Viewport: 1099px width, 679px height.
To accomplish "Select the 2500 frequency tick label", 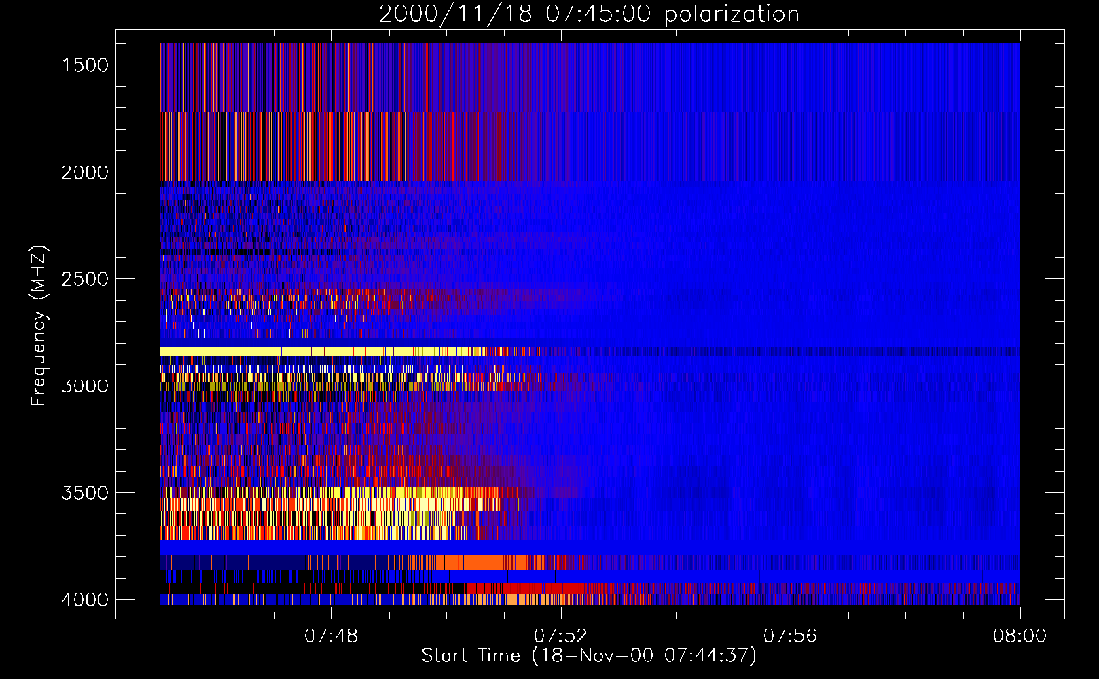I will (85, 279).
